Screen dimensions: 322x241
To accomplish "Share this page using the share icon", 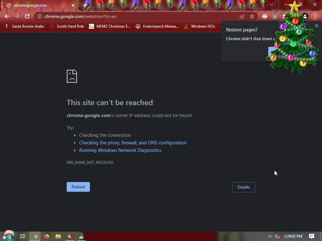I will point(242,17).
